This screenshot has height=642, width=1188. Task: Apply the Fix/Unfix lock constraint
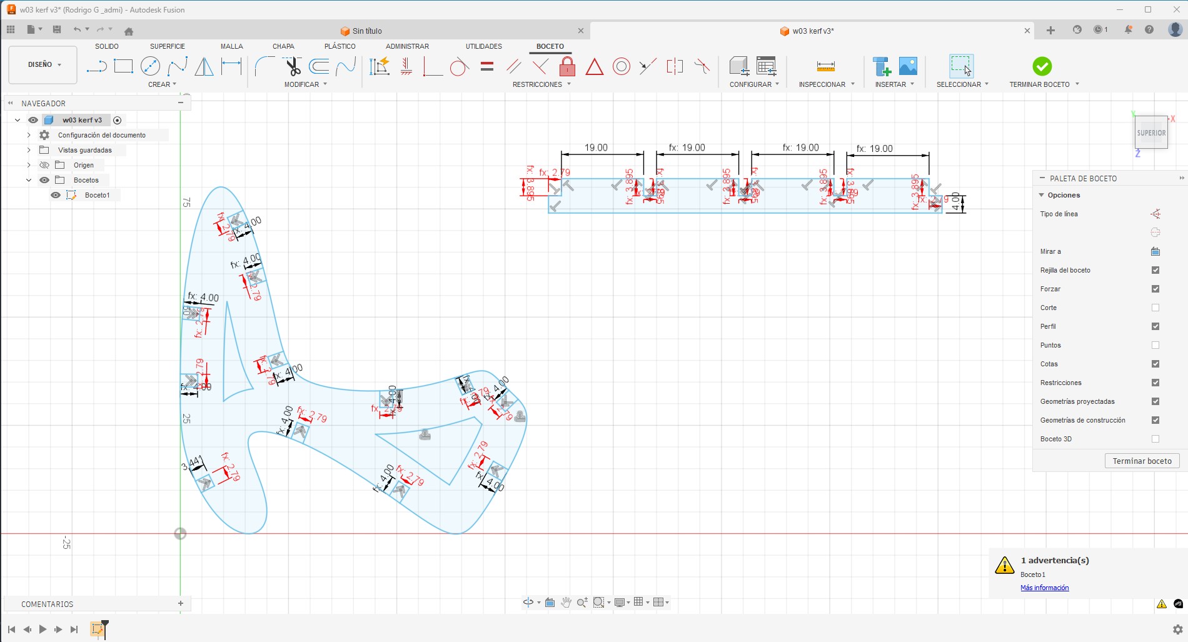567,66
